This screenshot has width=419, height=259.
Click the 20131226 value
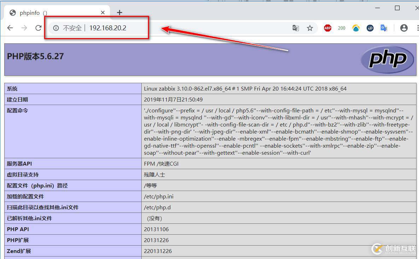(x=156, y=240)
